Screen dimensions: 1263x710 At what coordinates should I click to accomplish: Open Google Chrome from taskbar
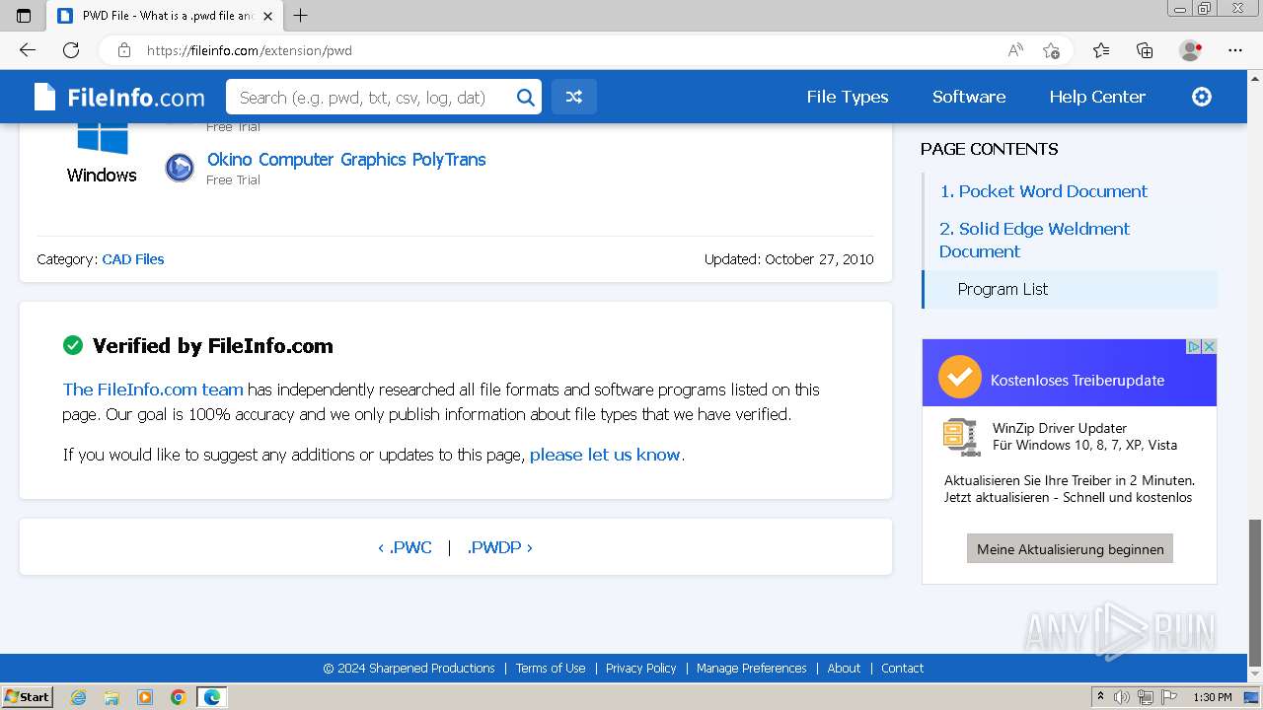[x=179, y=697]
